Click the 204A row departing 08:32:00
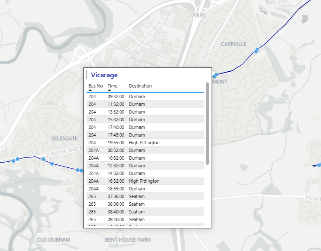The height and width of the screenshot is (251, 321). click(x=145, y=150)
